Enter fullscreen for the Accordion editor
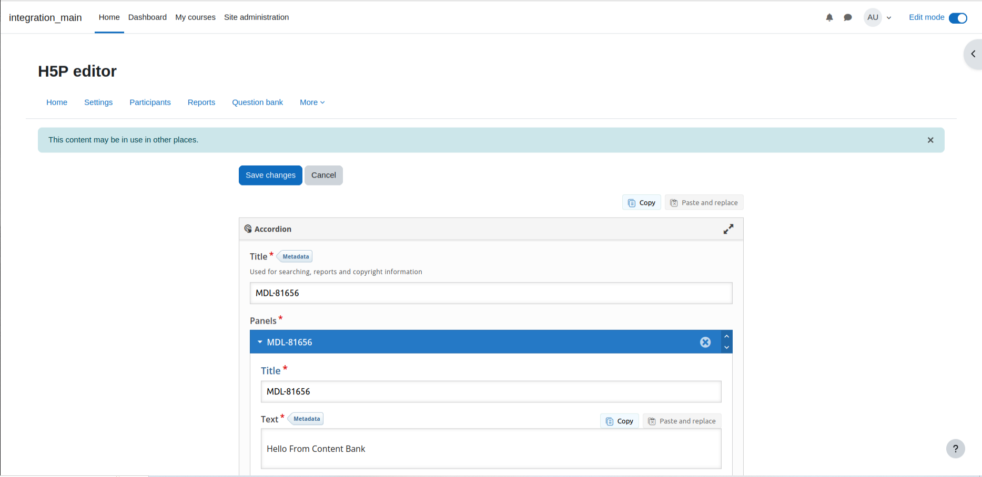 (728, 229)
